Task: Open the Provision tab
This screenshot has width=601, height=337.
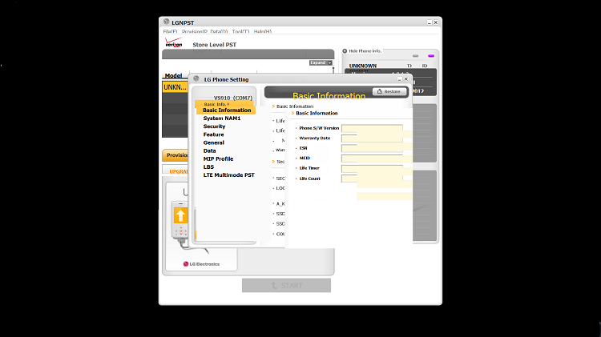Action: (175, 155)
